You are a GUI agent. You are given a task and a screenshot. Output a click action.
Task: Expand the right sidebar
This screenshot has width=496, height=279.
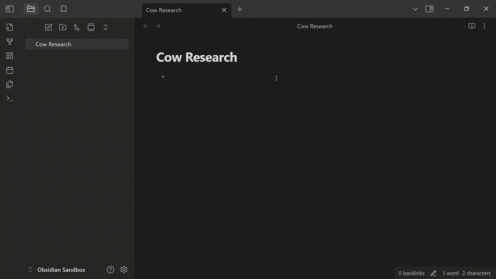(x=429, y=8)
